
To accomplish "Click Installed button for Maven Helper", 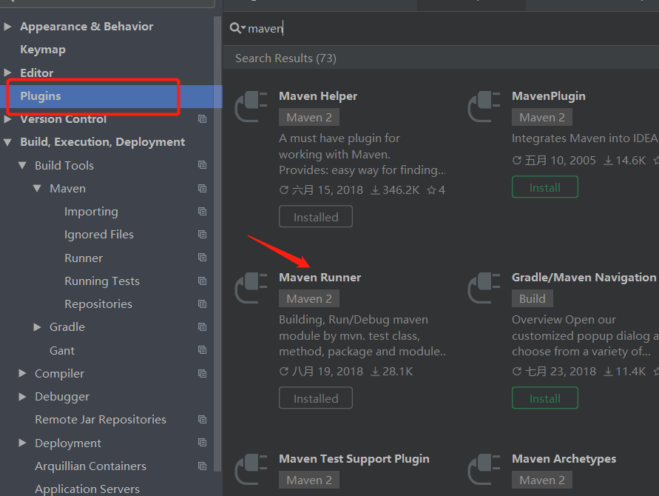I will point(316,217).
